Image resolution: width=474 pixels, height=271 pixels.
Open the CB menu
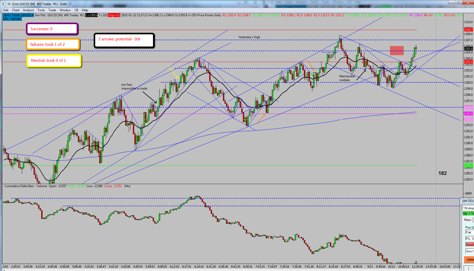click(76, 10)
